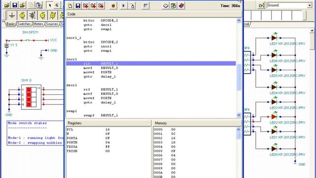Click LED6 KP-2012SRC-PRV label
Viewport: 316px width, 178px height.
point(287,61)
